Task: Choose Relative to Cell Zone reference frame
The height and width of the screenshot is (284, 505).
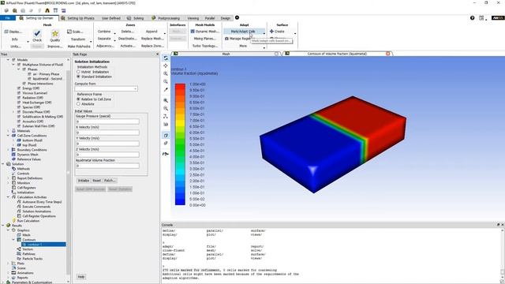Action: [78, 99]
